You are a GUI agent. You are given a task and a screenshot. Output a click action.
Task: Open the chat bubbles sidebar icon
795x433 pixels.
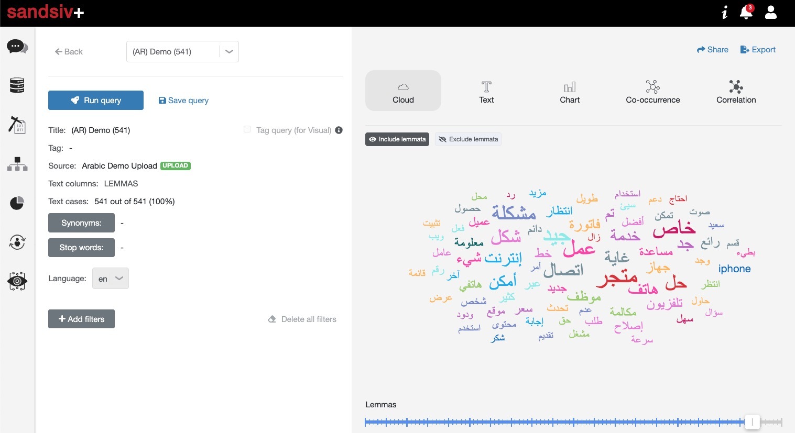point(17,47)
